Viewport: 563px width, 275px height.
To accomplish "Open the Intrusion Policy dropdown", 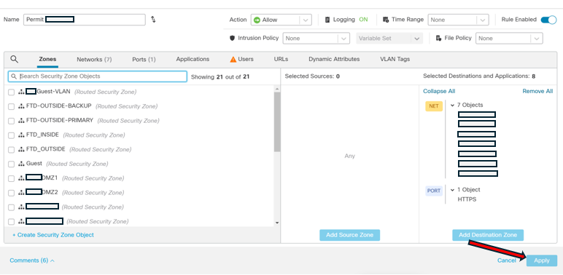I will click(316, 39).
